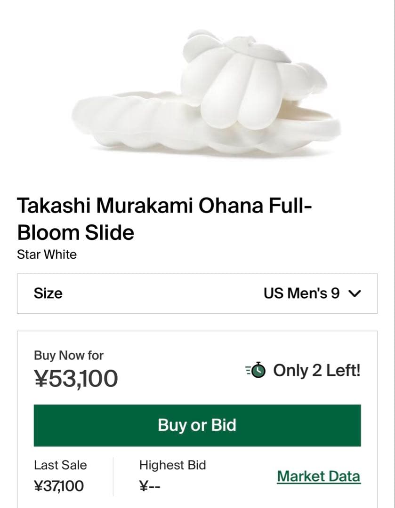Expand the size chevron arrow

[x=355, y=294]
